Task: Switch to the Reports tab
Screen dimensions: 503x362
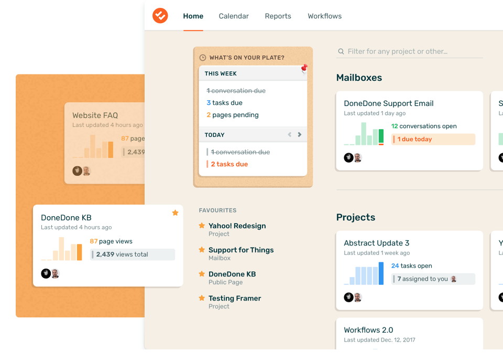Action: [x=278, y=16]
